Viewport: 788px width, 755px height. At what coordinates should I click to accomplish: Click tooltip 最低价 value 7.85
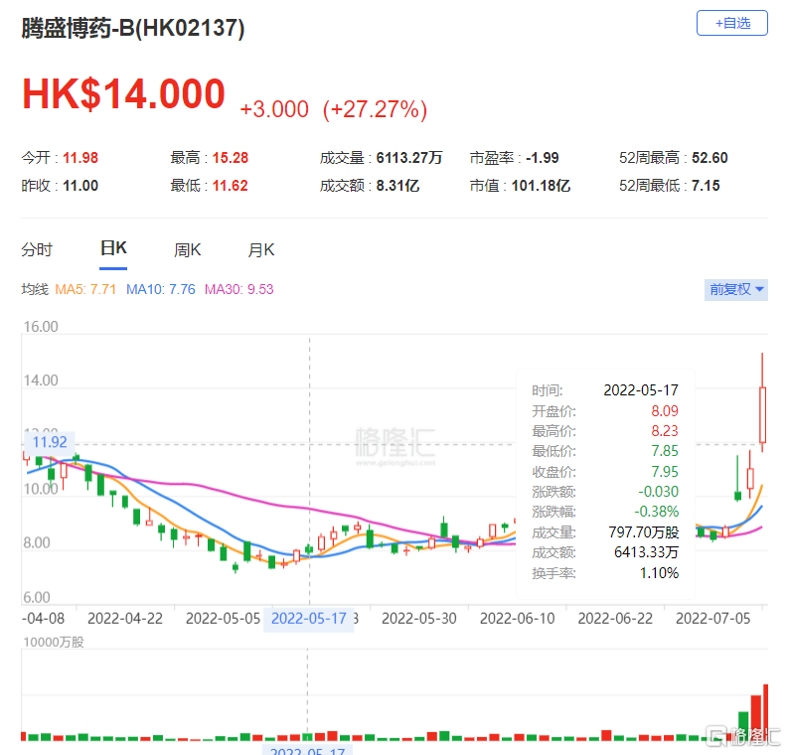tap(665, 451)
